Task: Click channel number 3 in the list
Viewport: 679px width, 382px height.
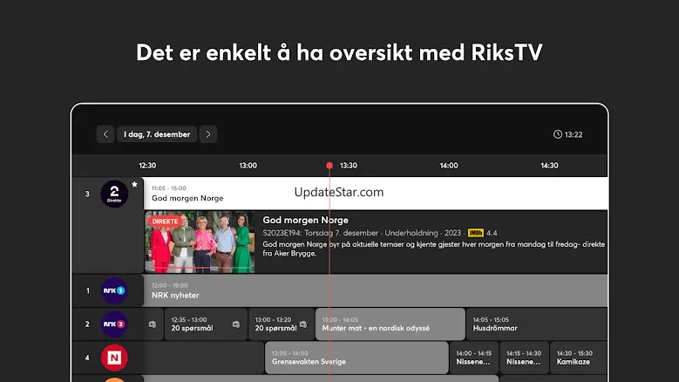Action: 87,194
